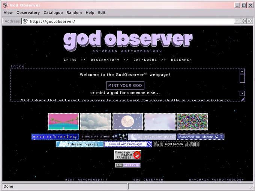This screenshot has width=255, height=191.
Task: Go to the RESEARCH page link
Action: point(181,60)
